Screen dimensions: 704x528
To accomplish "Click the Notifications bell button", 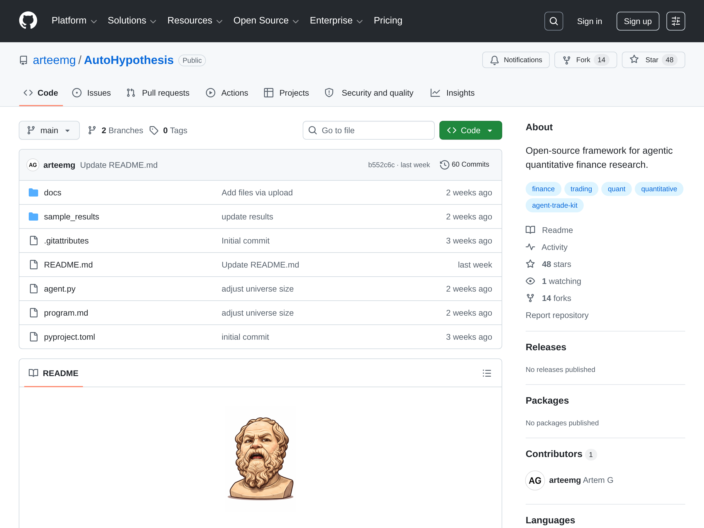I will pyautogui.click(x=516, y=60).
